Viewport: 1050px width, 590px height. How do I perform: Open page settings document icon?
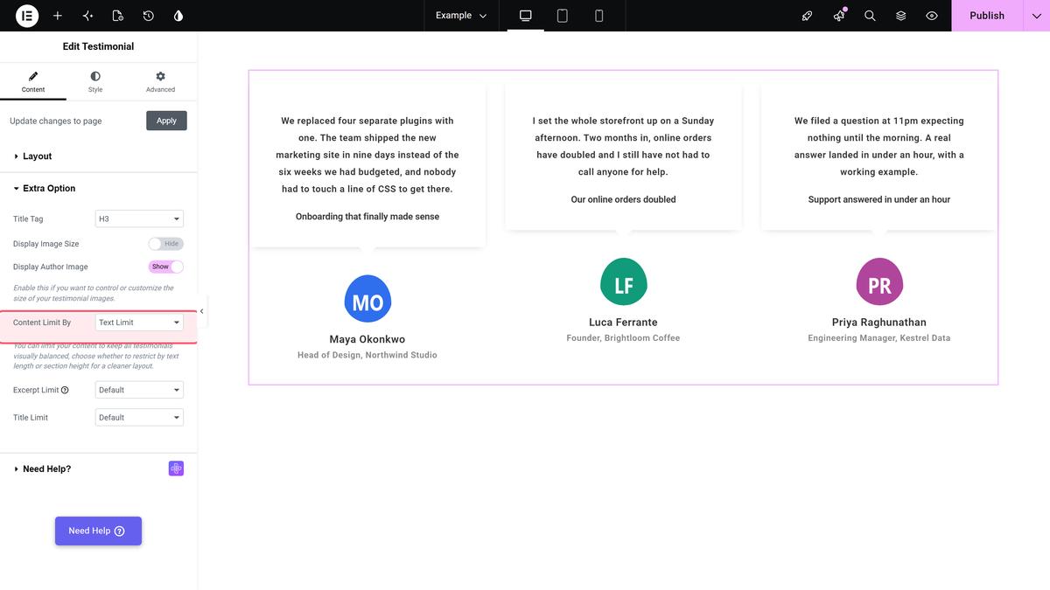(118, 16)
